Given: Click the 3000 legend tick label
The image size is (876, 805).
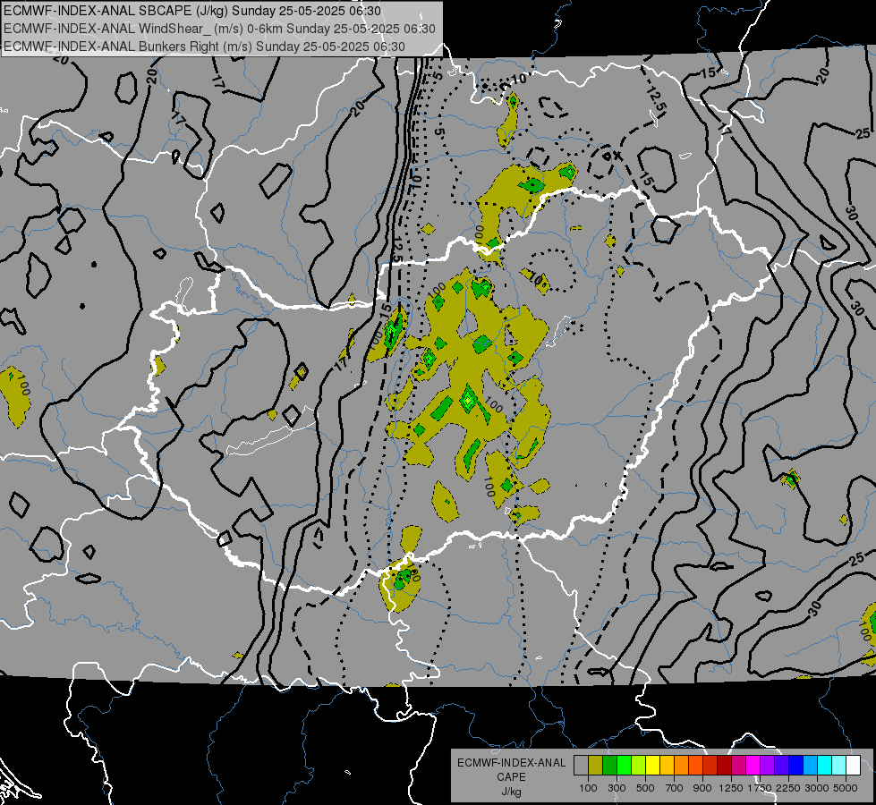Looking at the screenshot, I should [x=817, y=788].
